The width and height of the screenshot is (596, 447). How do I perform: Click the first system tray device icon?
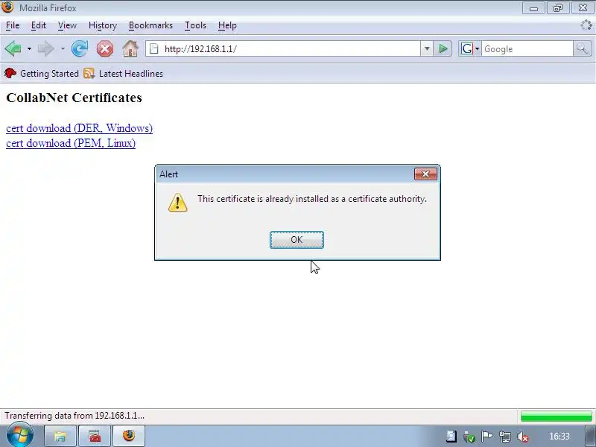tap(451, 437)
